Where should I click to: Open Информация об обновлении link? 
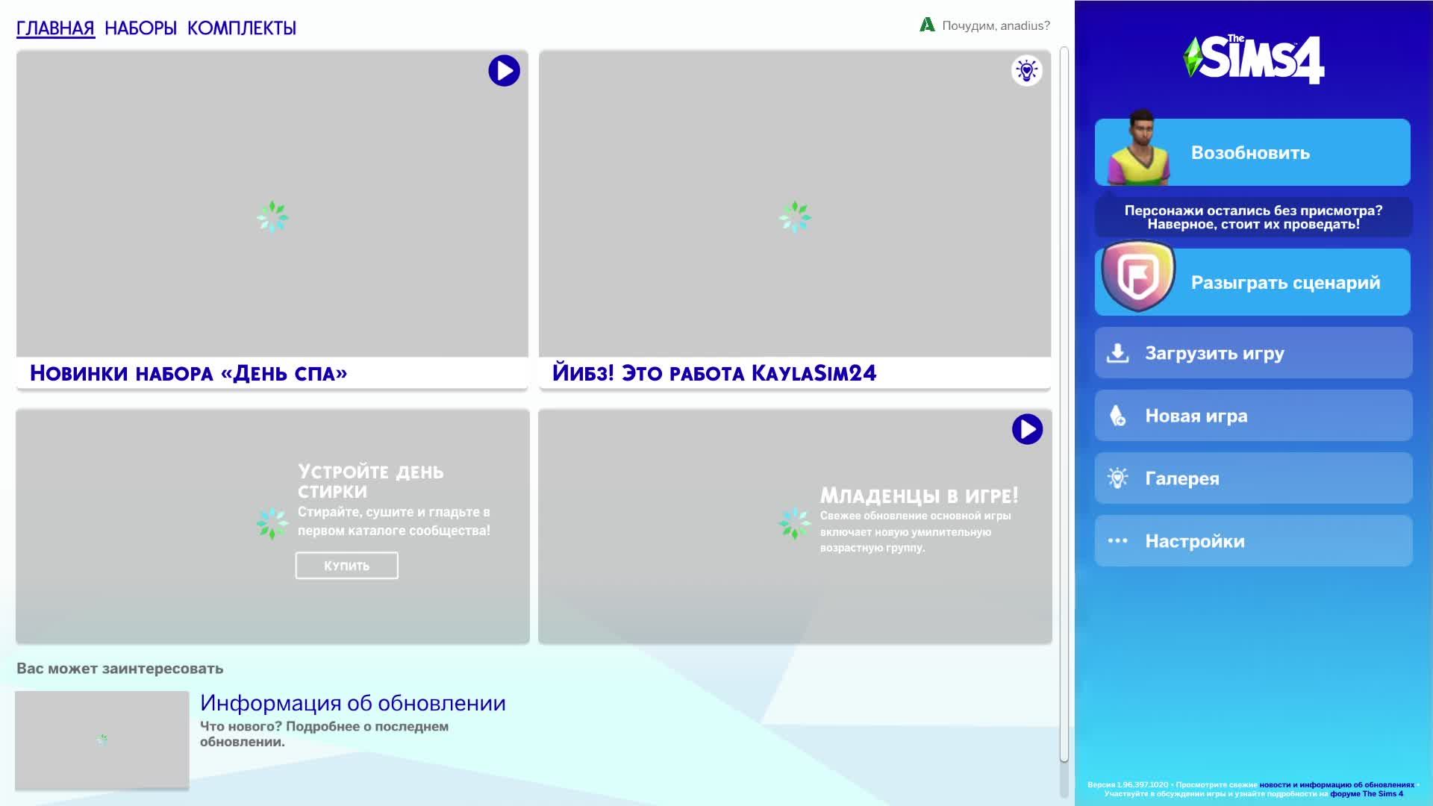click(x=352, y=703)
